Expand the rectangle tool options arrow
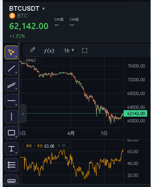Image resolution: width=151 pixels, height=187 pixels. [16, 137]
